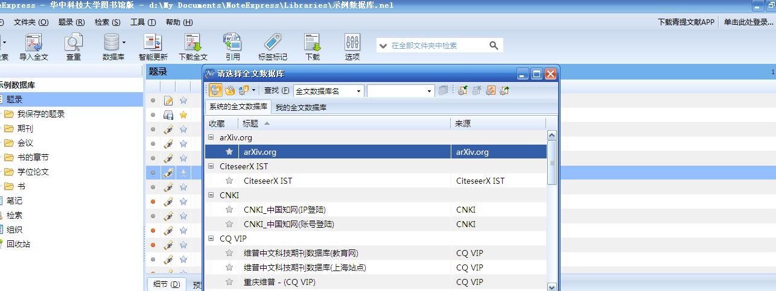Open the 工具(T) menu

coord(143,22)
